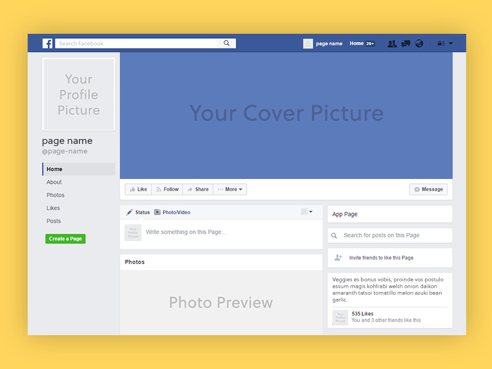This screenshot has height=369, width=492.
Task: Switch to the About section
Action: coord(54,182)
